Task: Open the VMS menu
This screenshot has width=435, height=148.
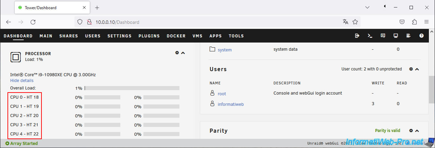Action: click(197, 36)
